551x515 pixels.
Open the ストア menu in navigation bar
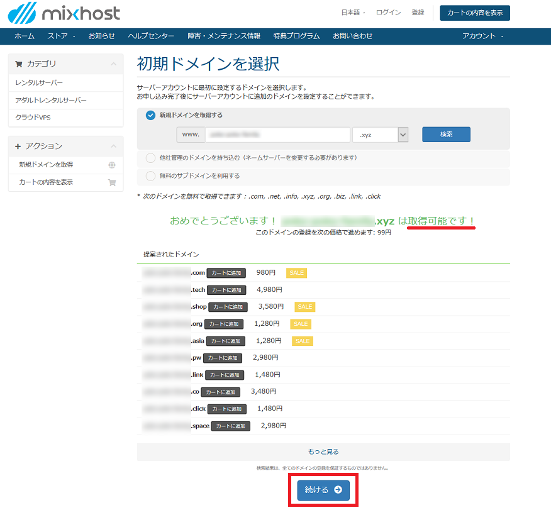click(x=61, y=36)
